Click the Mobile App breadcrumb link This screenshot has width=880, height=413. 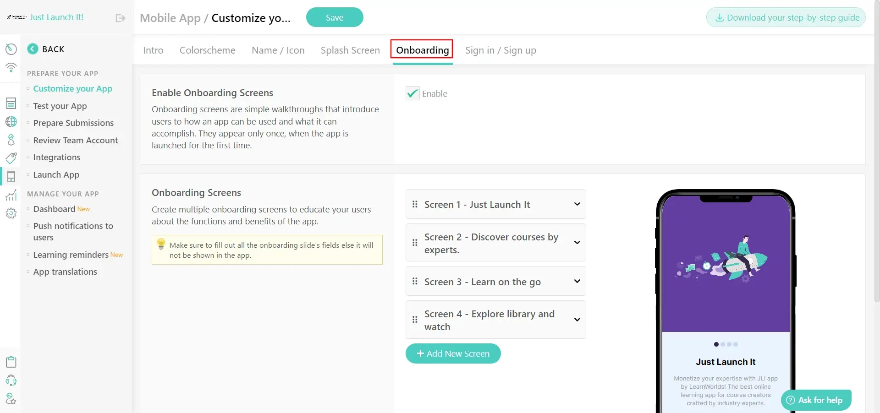[170, 18]
